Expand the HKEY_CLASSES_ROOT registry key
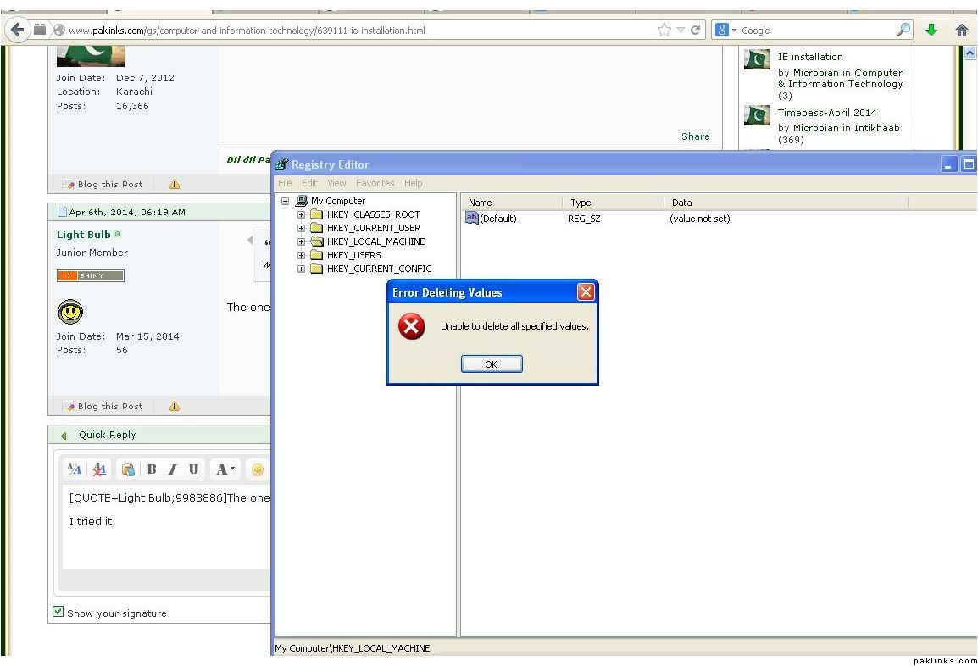The width and height of the screenshot is (978, 666). pyautogui.click(x=302, y=214)
